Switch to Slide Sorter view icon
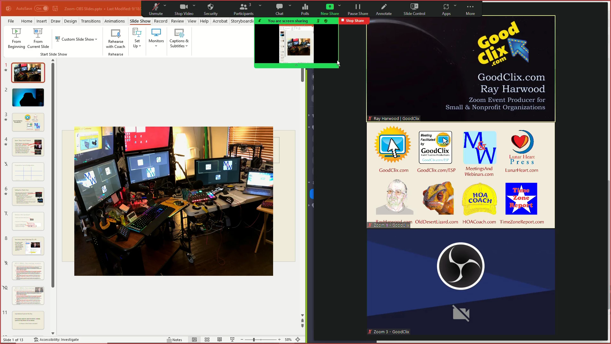The width and height of the screenshot is (611, 344). (207, 340)
